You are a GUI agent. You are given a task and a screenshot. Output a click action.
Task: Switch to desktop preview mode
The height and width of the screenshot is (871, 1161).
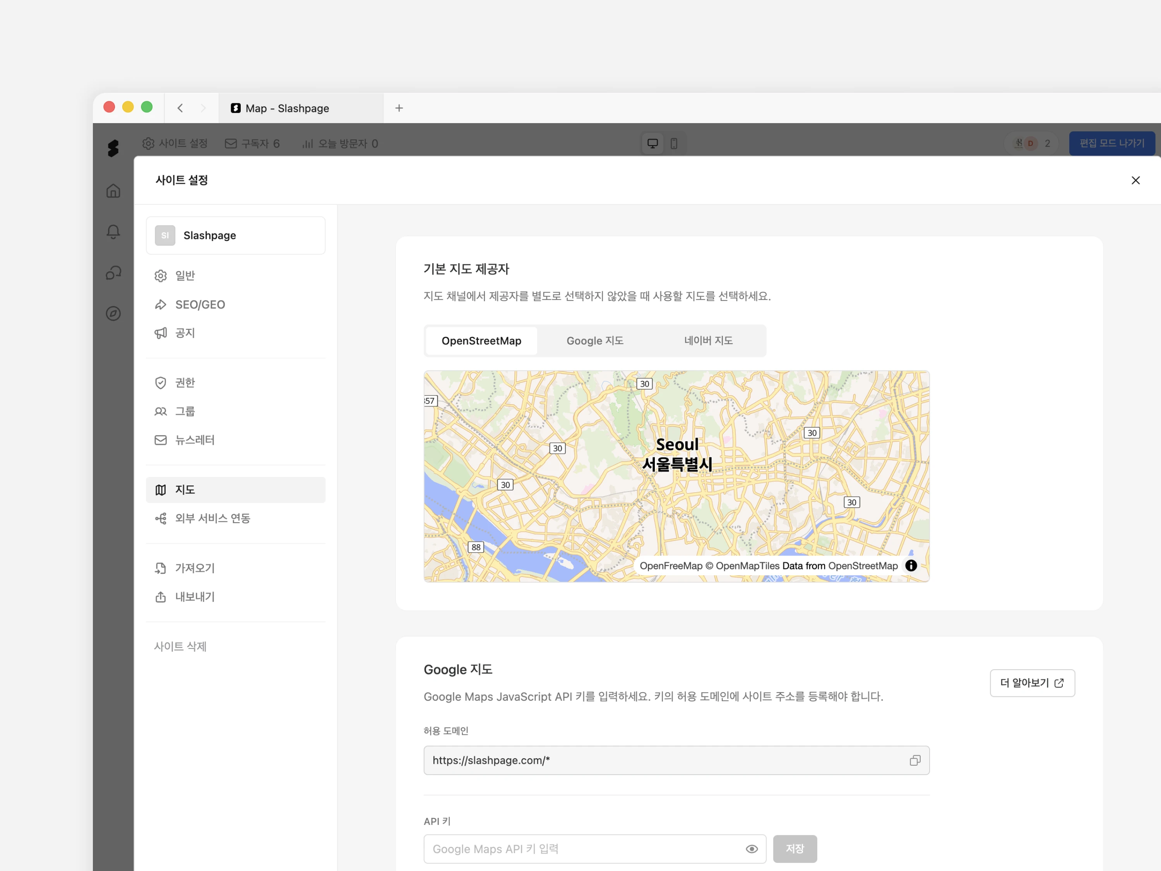(x=652, y=143)
